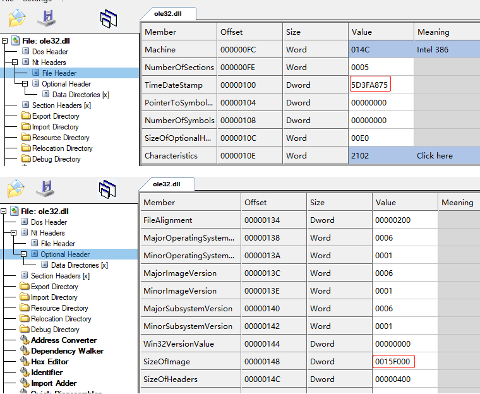
Task: Click 'Click here' link in Characteristics row
Action: (435, 155)
